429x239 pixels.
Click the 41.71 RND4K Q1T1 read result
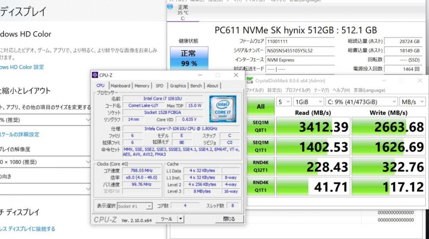313,186
